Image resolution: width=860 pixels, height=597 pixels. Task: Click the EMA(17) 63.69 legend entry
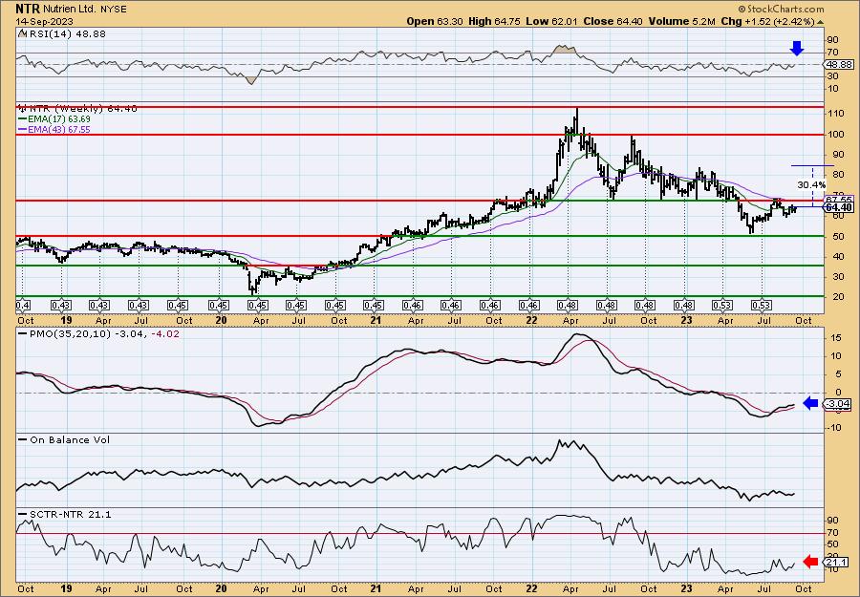pyautogui.click(x=59, y=119)
